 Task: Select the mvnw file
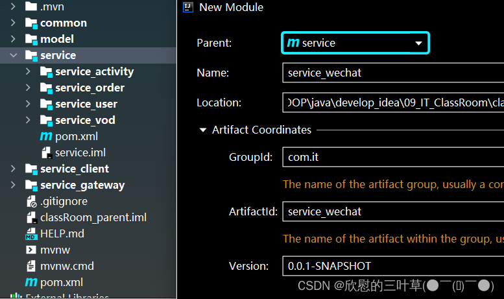click(88, 250)
